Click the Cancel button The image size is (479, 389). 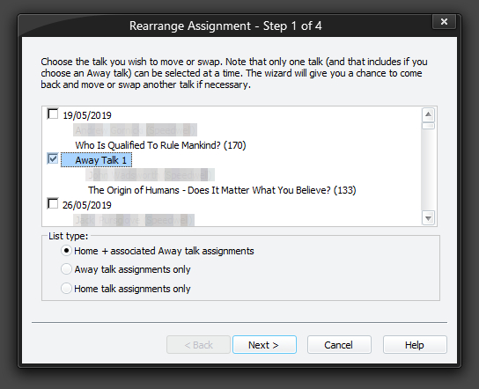[x=339, y=345]
